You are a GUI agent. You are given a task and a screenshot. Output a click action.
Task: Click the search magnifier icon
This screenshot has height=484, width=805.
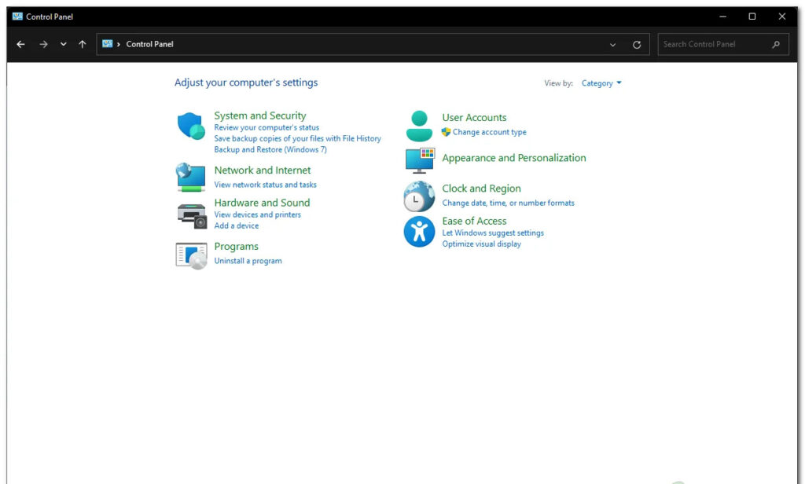pyautogui.click(x=776, y=45)
